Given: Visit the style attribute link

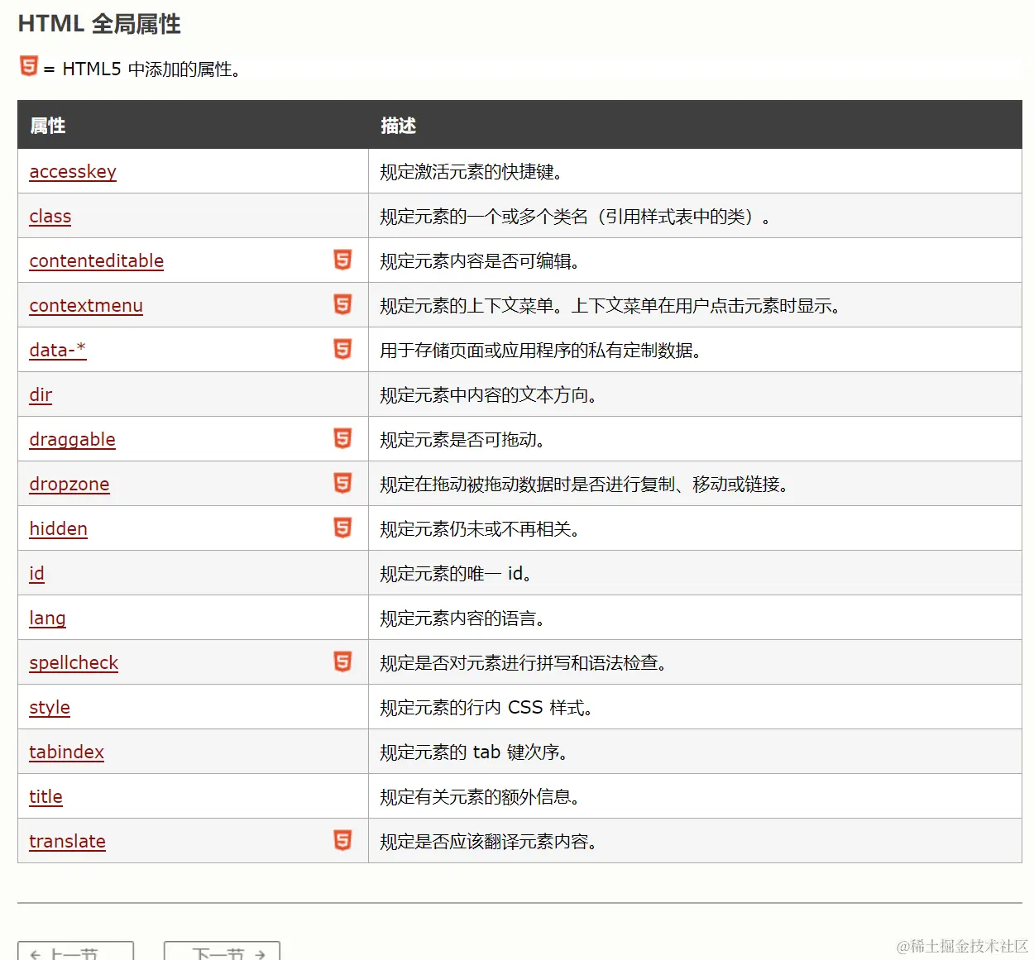Looking at the screenshot, I should [50, 708].
